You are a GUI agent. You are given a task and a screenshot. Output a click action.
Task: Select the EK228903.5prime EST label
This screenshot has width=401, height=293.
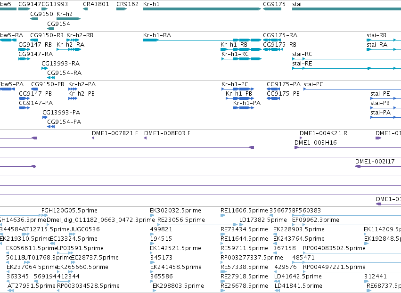(299, 229)
